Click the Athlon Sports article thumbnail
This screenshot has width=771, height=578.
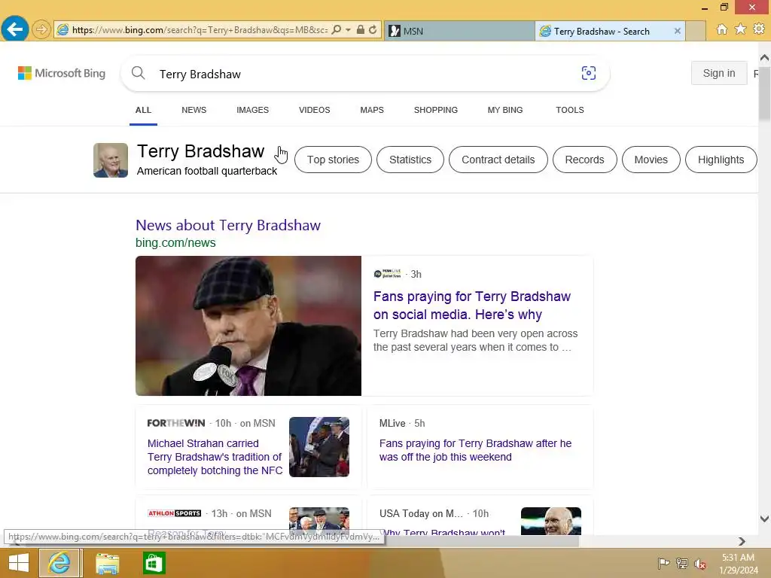click(319, 521)
